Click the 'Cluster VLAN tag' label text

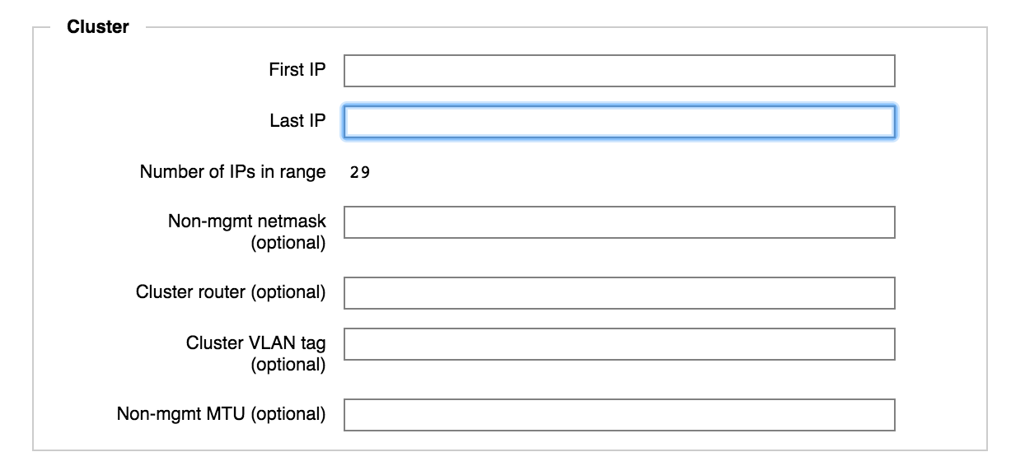pyautogui.click(x=256, y=343)
